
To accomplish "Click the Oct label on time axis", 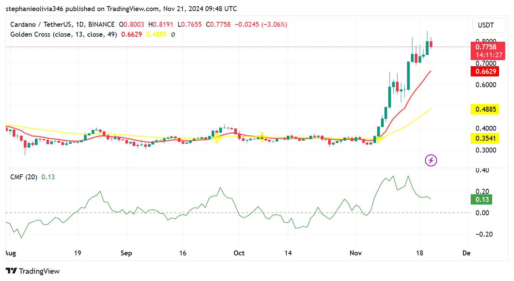I will point(239,253).
